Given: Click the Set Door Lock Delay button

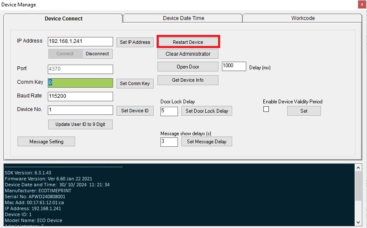Looking at the screenshot, I should click(x=207, y=111).
